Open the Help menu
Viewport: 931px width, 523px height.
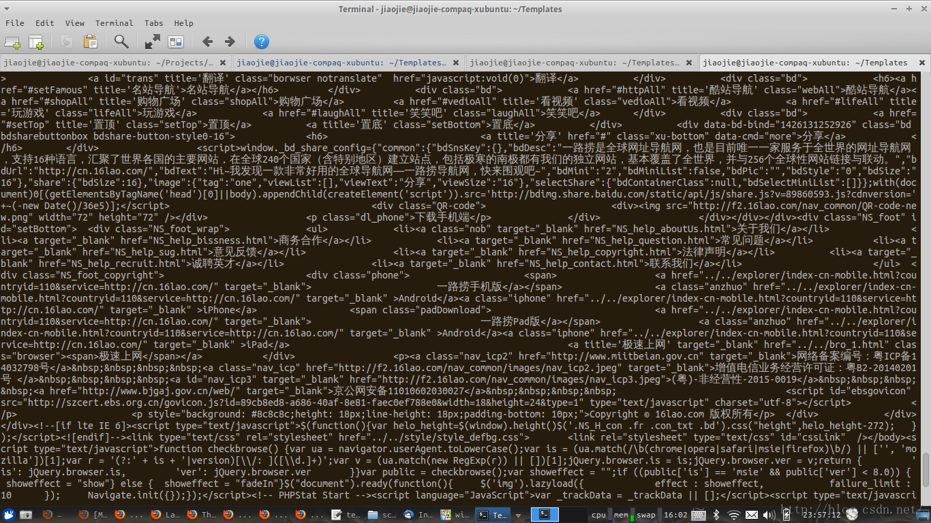[183, 23]
